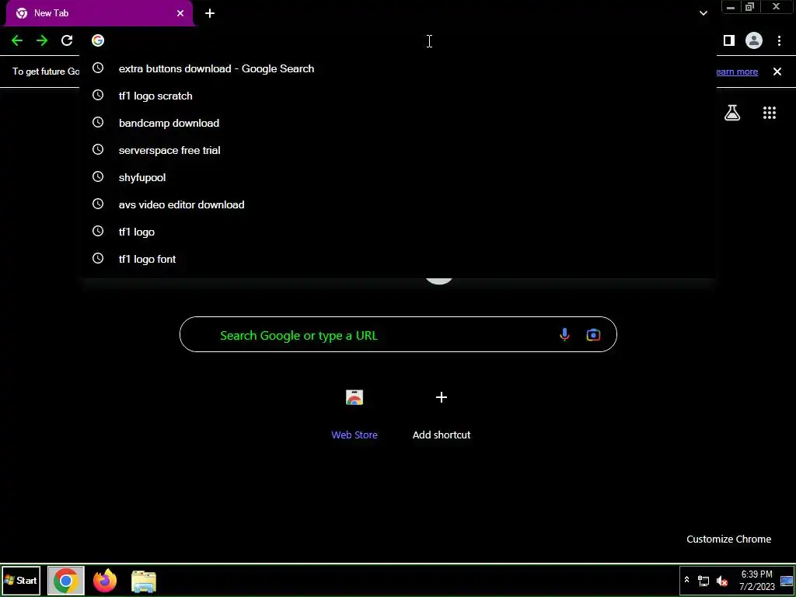The height and width of the screenshot is (597, 796).
Task: Open Chrome's three-dot menu
Action: (x=779, y=40)
